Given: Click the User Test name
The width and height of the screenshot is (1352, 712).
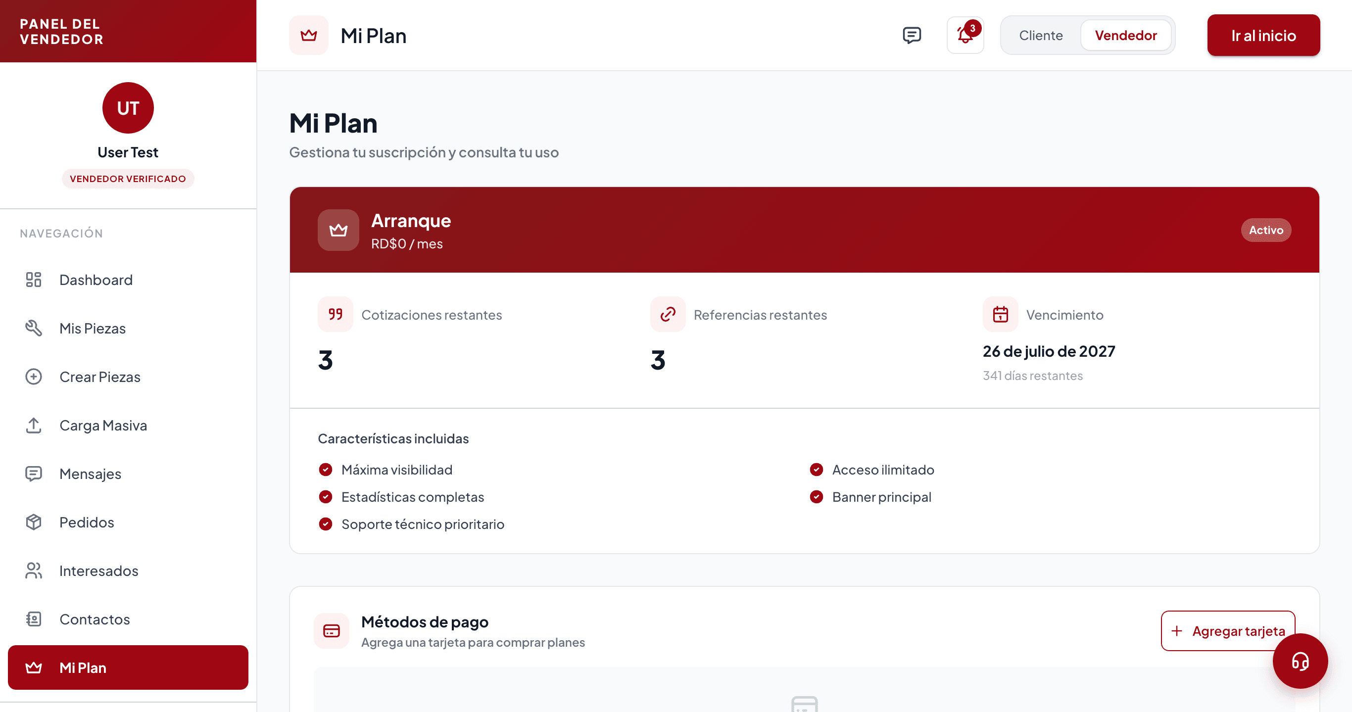Looking at the screenshot, I should (x=128, y=152).
